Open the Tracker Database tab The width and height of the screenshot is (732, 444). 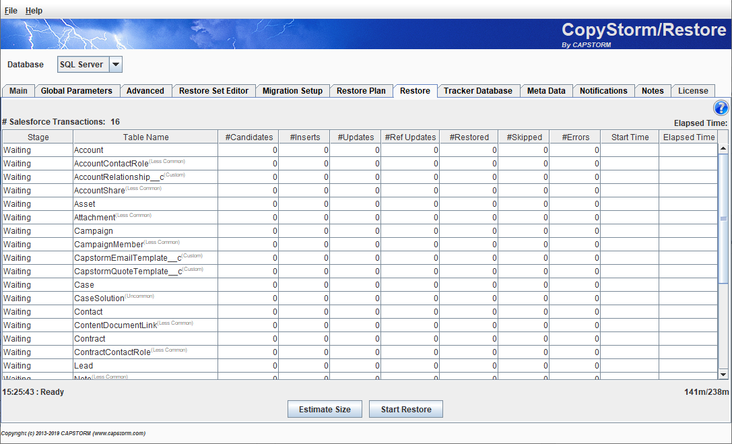(478, 90)
